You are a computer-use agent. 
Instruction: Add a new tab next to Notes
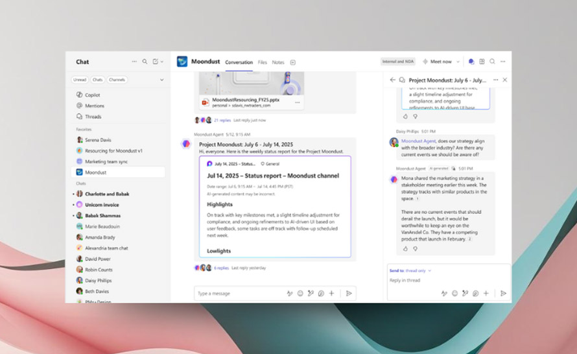click(x=293, y=62)
